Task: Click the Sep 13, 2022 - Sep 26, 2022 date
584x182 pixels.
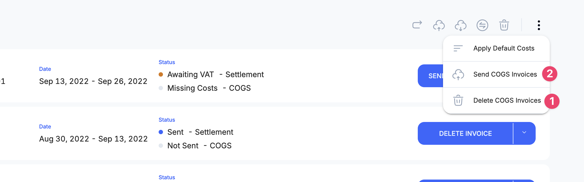Action: click(93, 81)
